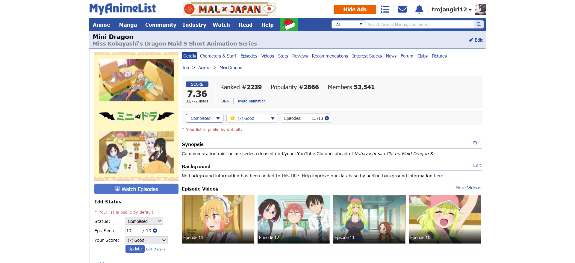
Task: Switch to the Reviews tab
Action: (x=300, y=56)
